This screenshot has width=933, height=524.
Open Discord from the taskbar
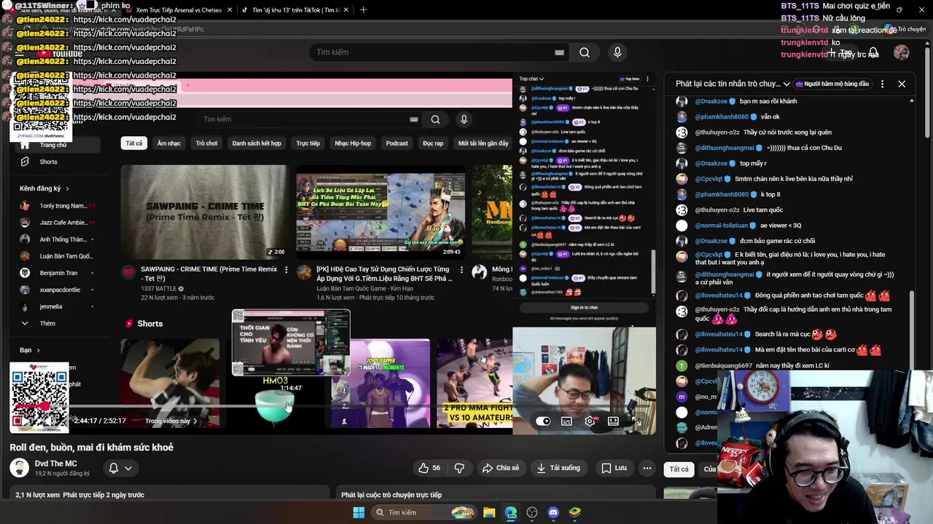[553, 512]
